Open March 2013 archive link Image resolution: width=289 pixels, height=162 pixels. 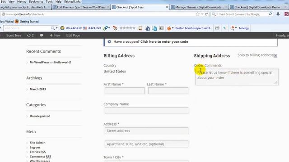(38, 89)
